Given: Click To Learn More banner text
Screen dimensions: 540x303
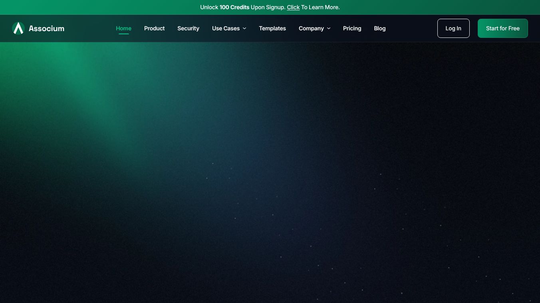Looking at the screenshot, I should coord(320,7).
